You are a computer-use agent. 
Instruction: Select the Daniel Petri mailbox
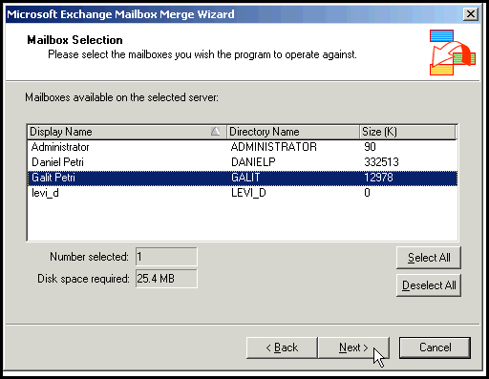coord(243,162)
